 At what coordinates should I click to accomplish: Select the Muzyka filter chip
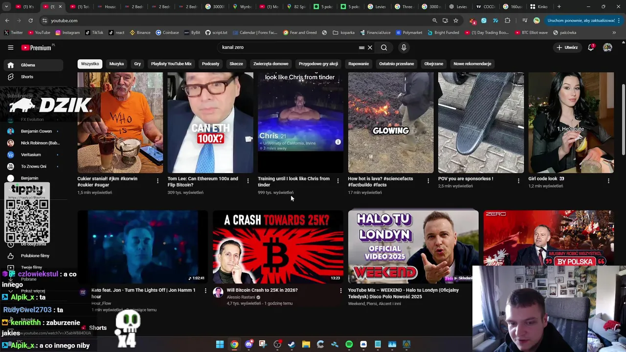coord(116,64)
